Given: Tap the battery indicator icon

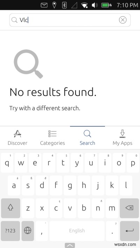Looking at the screenshot, I should tap(106, 5).
